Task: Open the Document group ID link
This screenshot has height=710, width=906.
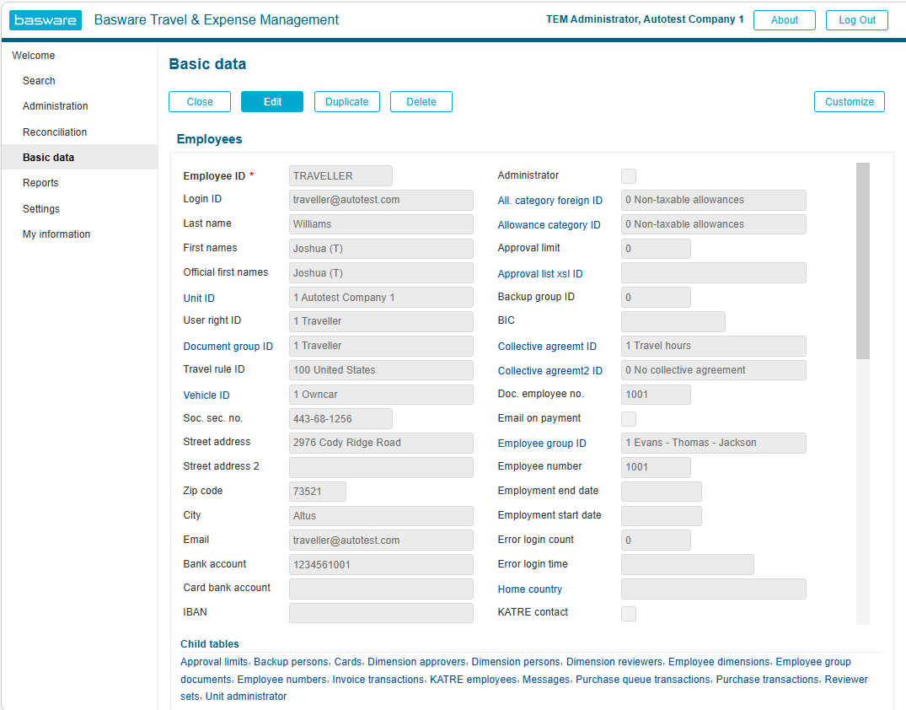Action: [228, 347]
